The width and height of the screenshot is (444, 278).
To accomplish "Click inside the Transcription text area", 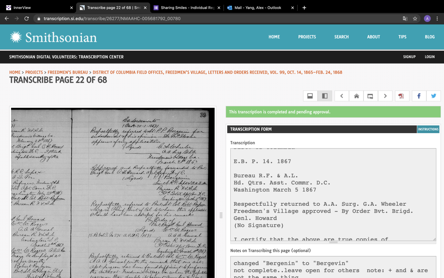I will click(x=333, y=195).
